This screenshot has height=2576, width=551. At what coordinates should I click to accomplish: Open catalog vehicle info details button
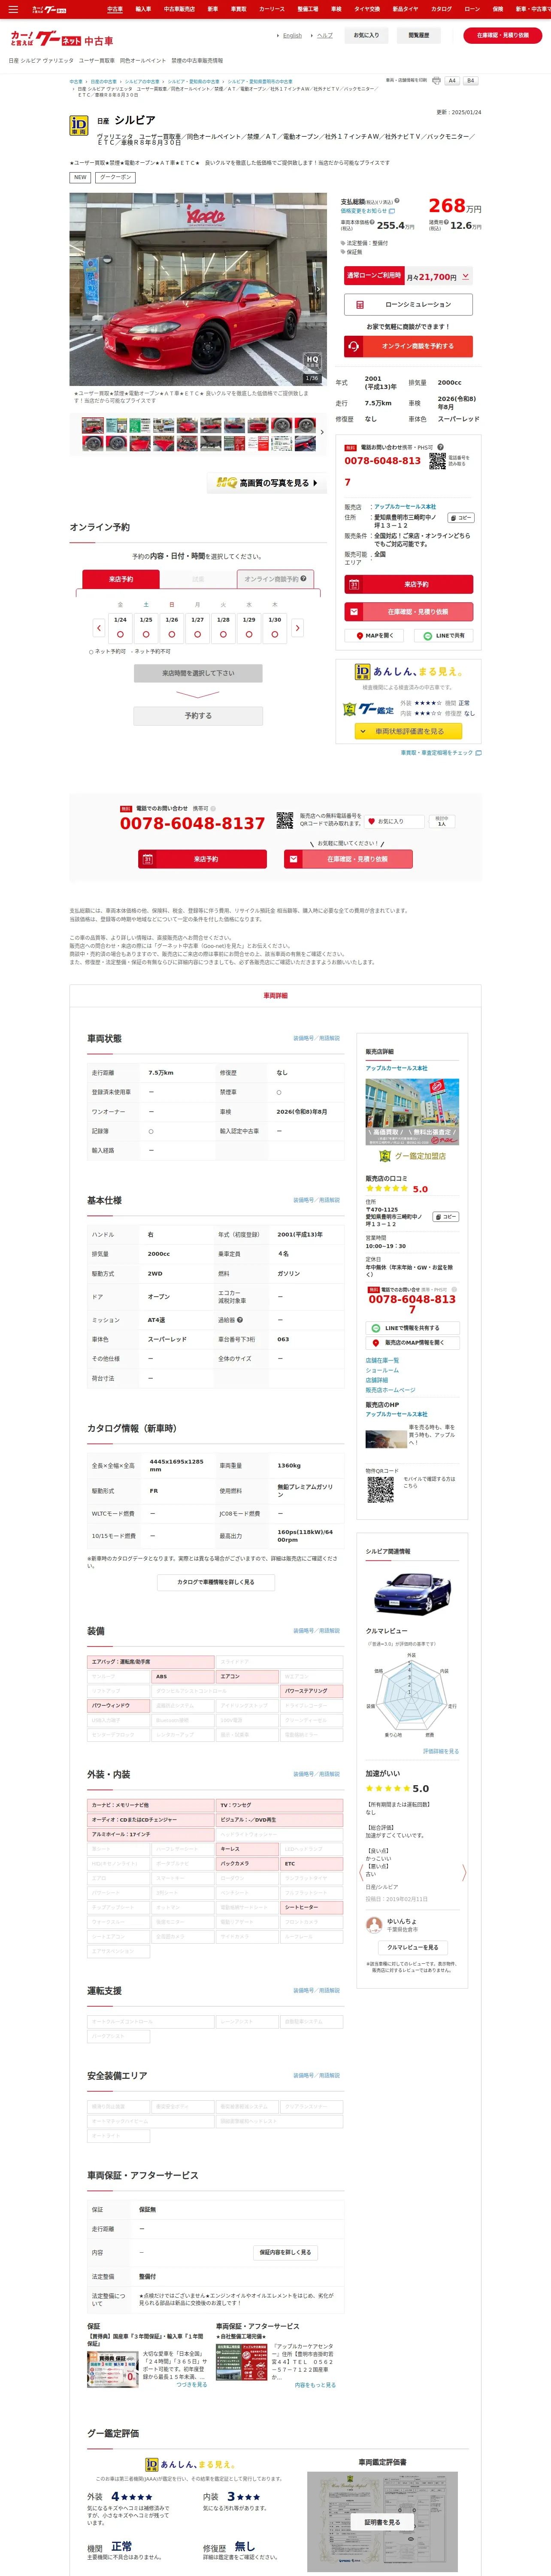(x=215, y=1582)
